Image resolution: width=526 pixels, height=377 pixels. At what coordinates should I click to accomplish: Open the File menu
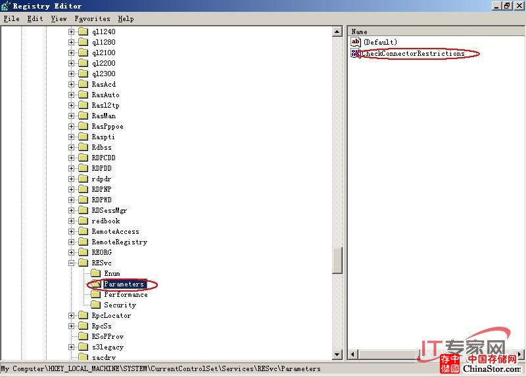(11, 19)
